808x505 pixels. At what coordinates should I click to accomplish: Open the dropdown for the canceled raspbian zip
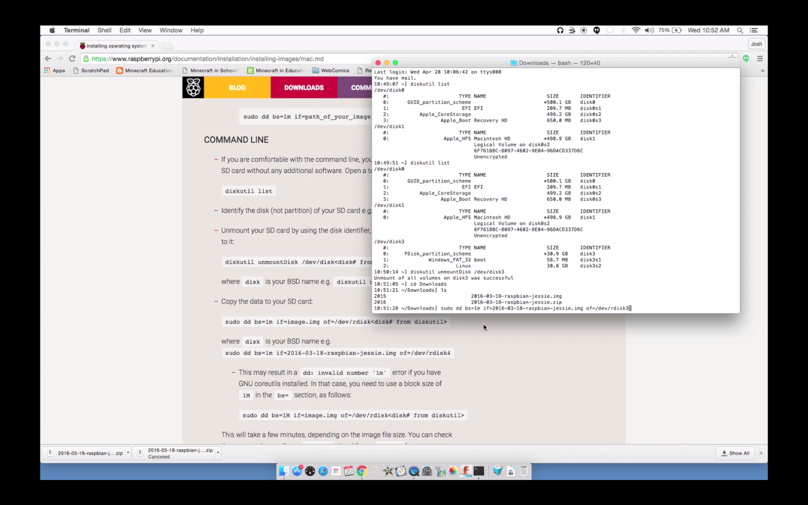[x=218, y=453]
